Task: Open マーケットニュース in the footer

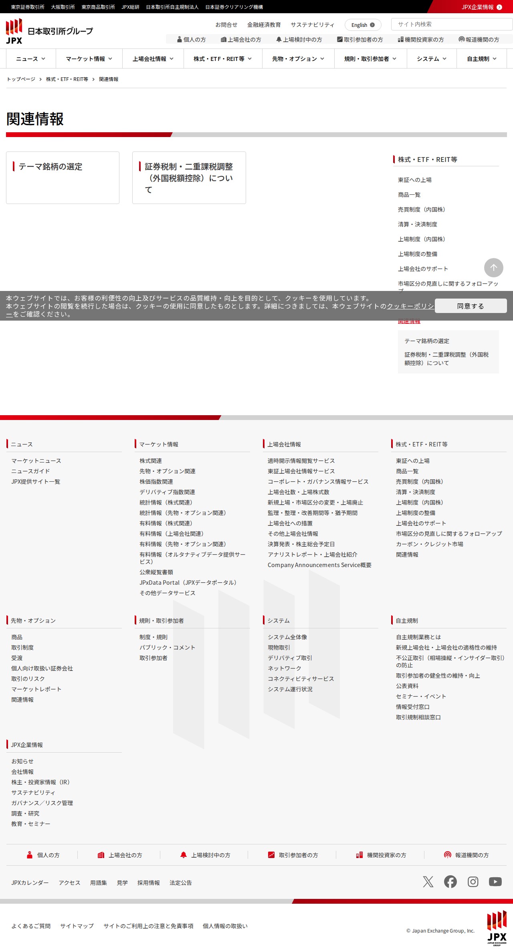Action: click(36, 461)
